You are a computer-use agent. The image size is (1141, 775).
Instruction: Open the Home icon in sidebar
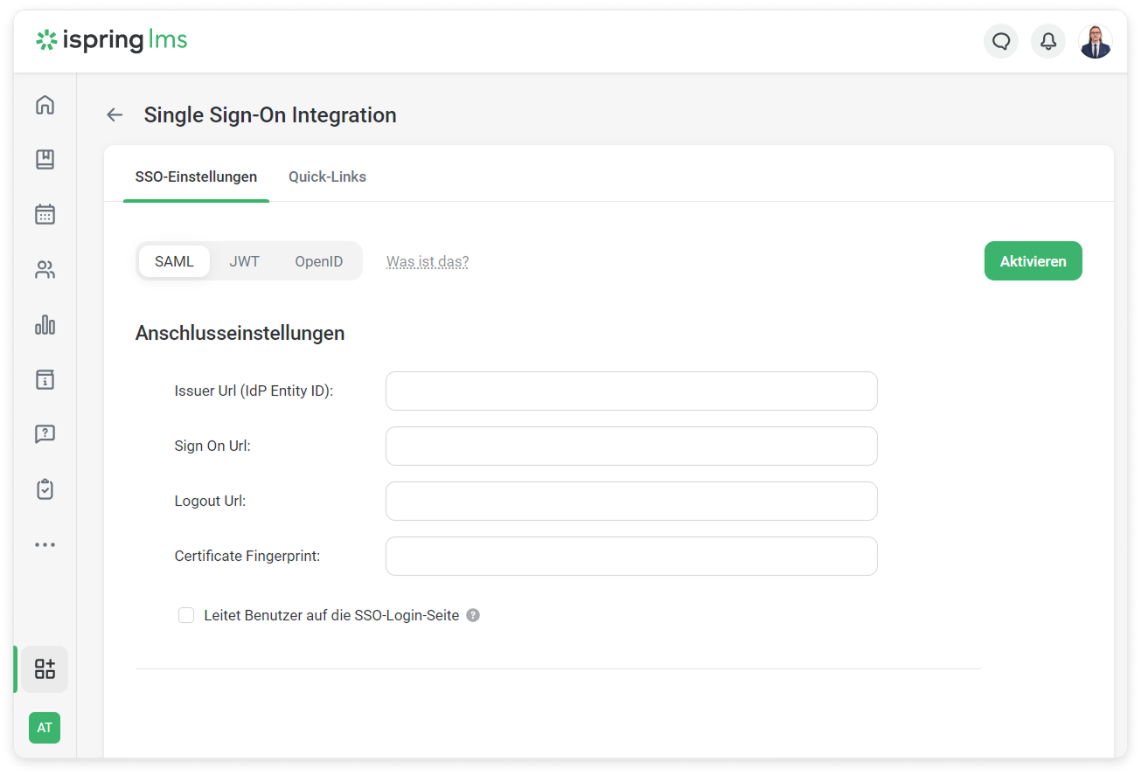point(45,105)
